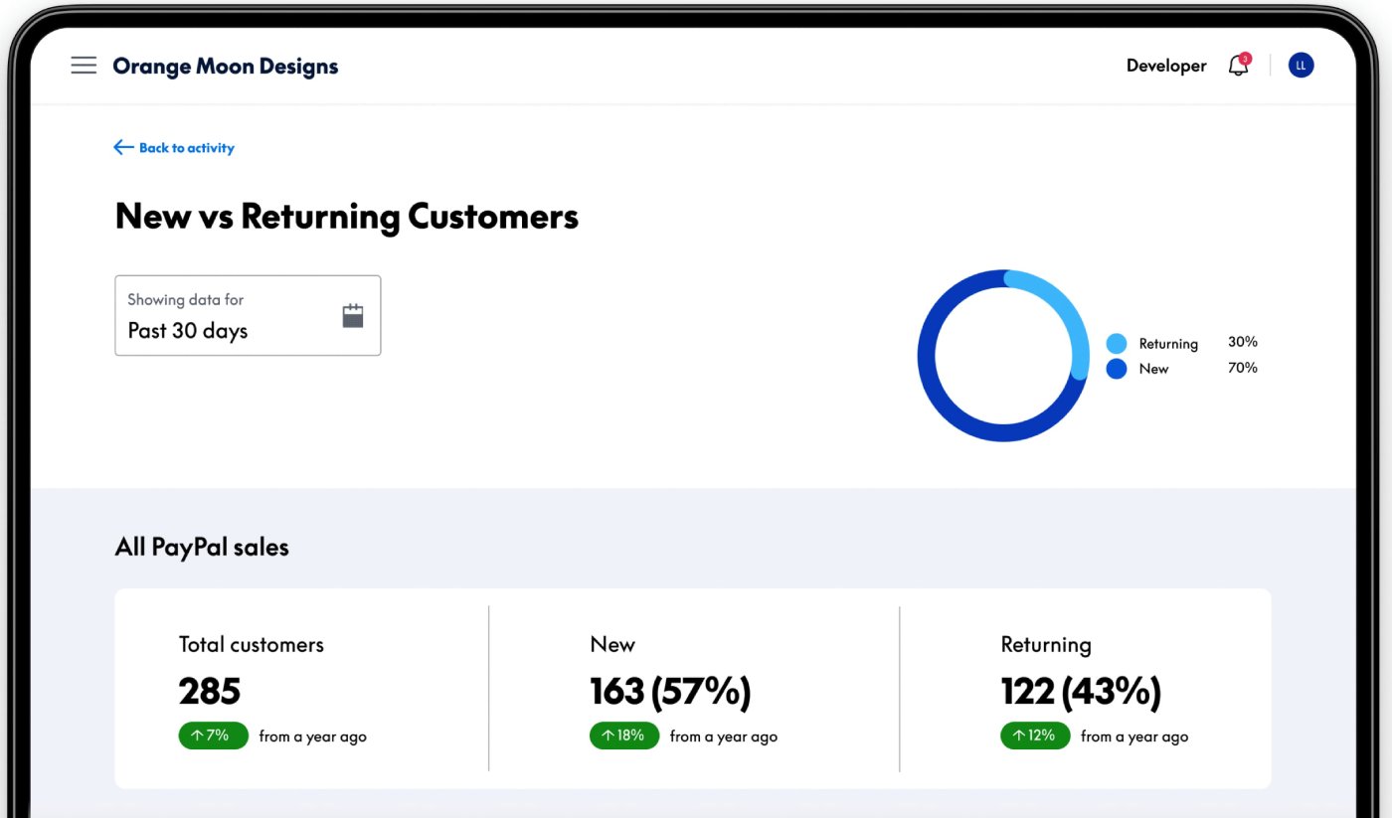
Task: Click the 163 (57%) new customers value
Action: 671,692
